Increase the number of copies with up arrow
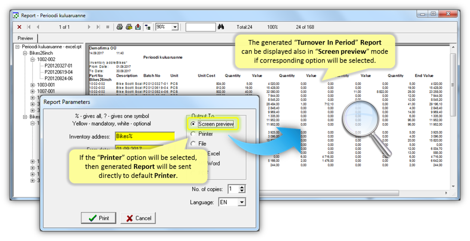Image resolution: width=470 pixels, height=241 pixels. click(242, 187)
